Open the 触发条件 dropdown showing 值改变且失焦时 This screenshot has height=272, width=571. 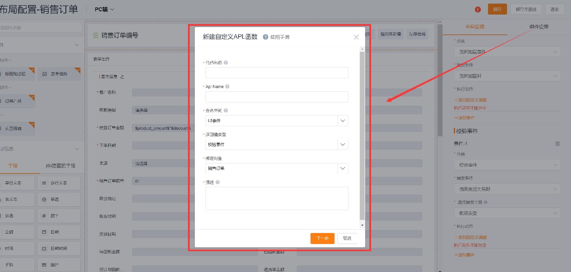507,189
